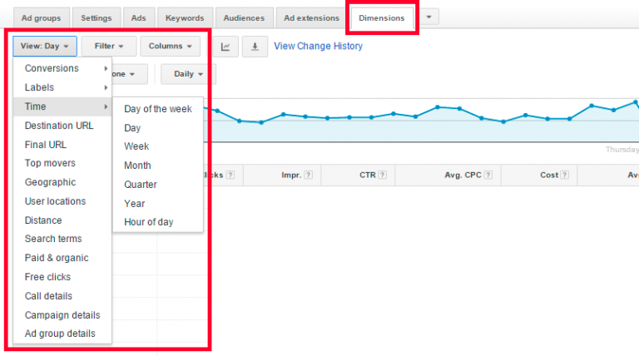Click the View Change History link

point(318,47)
